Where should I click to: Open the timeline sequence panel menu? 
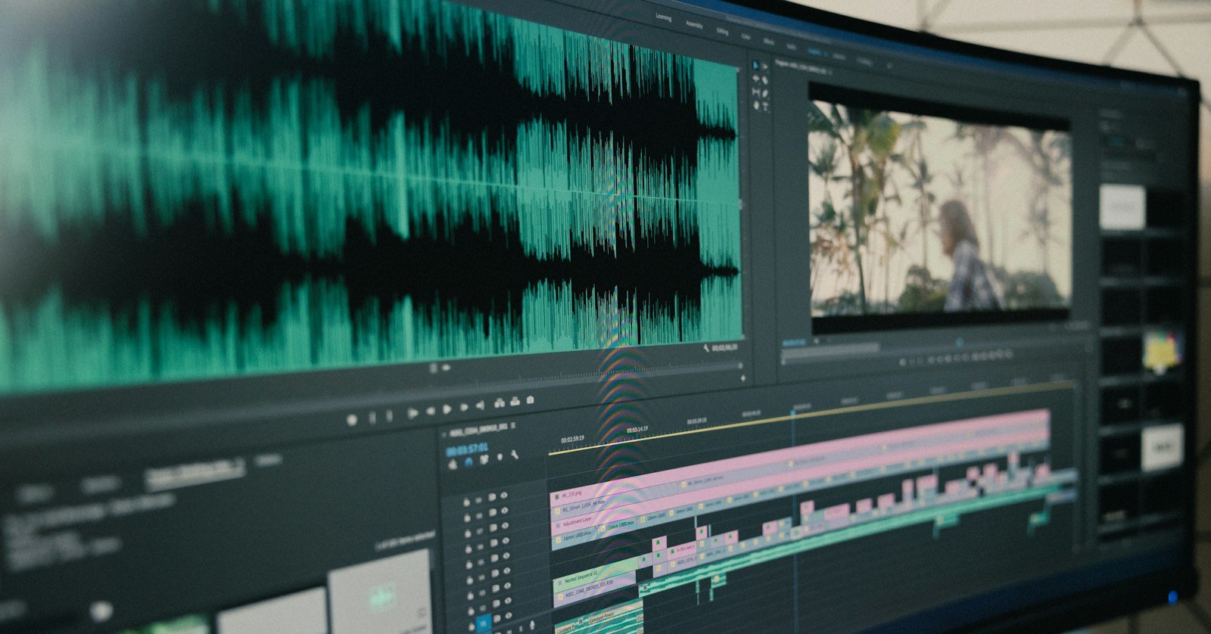(x=513, y=425)
